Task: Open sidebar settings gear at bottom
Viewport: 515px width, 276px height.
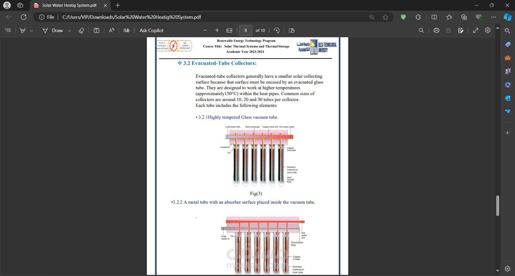Action: pos(508,269)
